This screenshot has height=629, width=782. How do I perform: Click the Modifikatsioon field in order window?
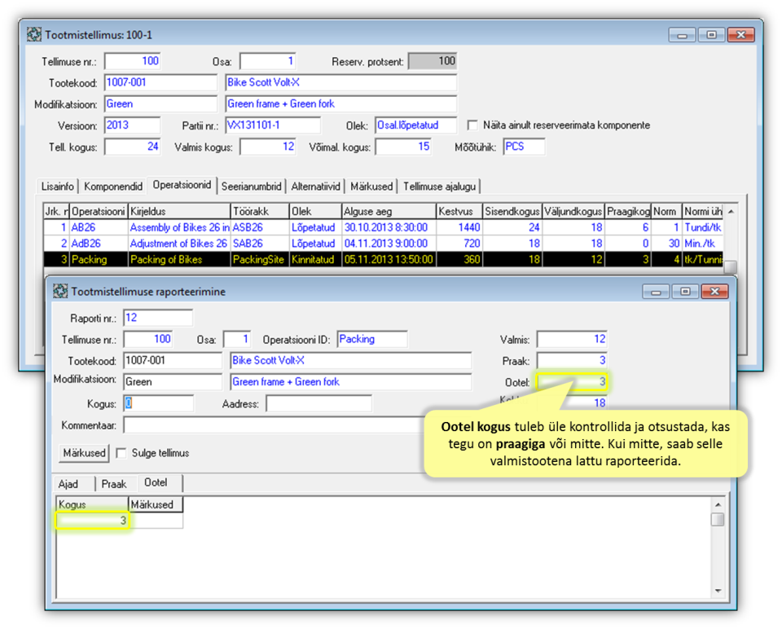point(160,103)
